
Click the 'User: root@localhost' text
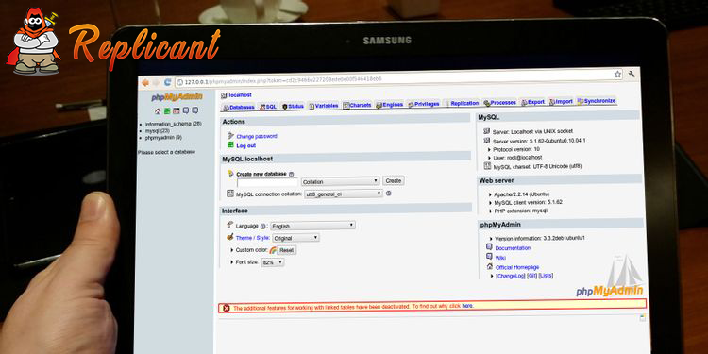click(x=517, y=158)
